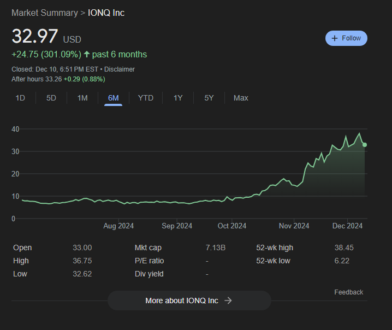392x330 pixels.
Task: Show the YTD chart range
Action: coord(146,98)
